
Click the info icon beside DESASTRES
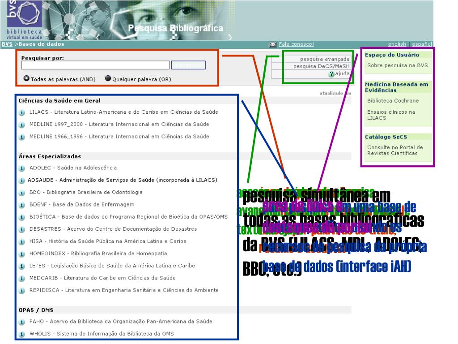click(x=21, y=230)
